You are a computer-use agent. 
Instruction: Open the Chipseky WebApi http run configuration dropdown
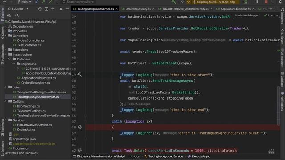coord(214,2)
